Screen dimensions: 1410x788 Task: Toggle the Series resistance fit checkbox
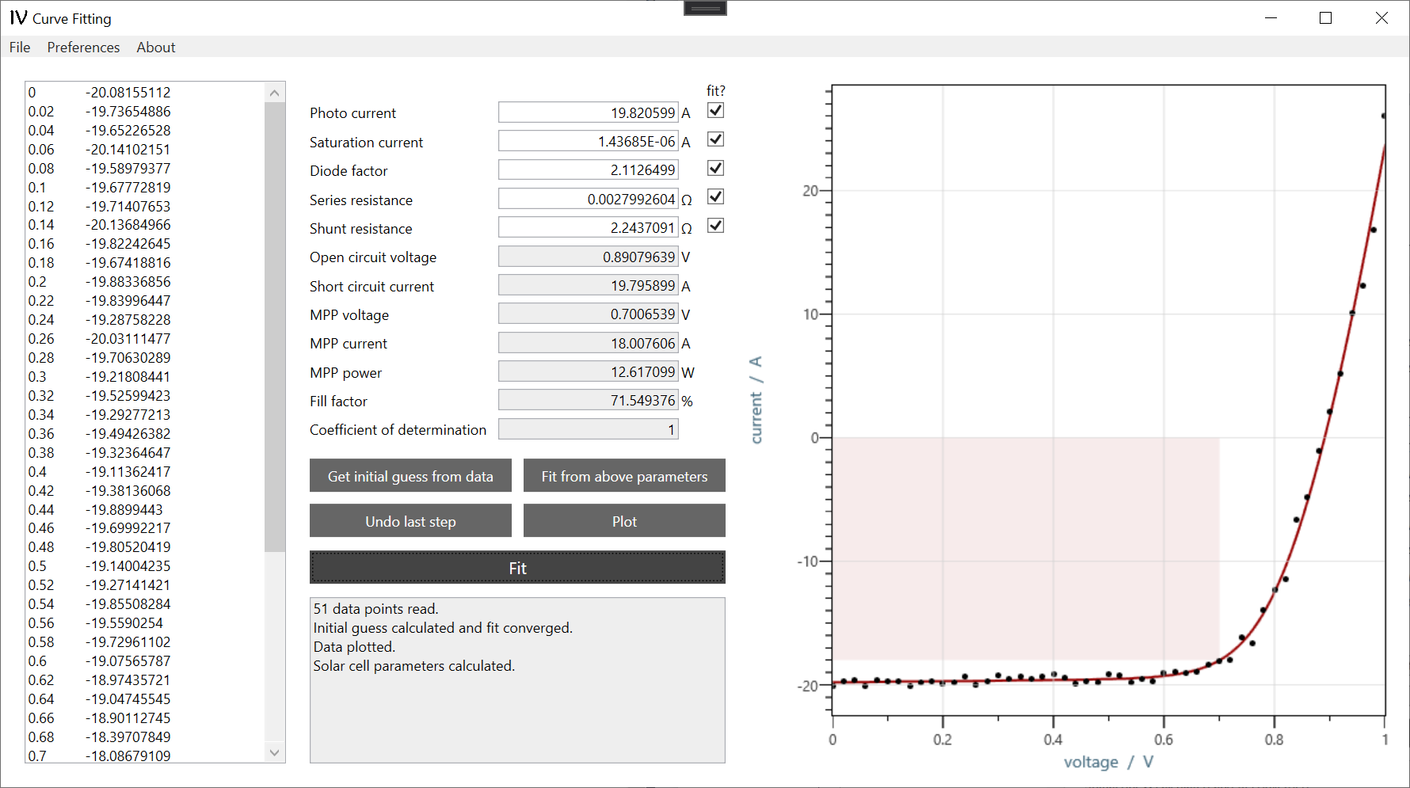click(x=715, y=197)
